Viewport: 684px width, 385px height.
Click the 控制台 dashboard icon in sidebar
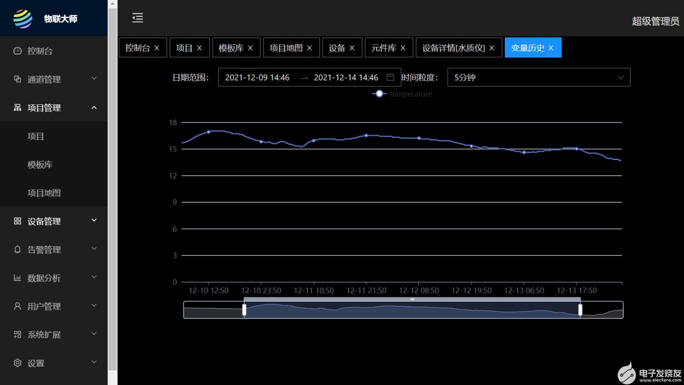coord(18,51)
